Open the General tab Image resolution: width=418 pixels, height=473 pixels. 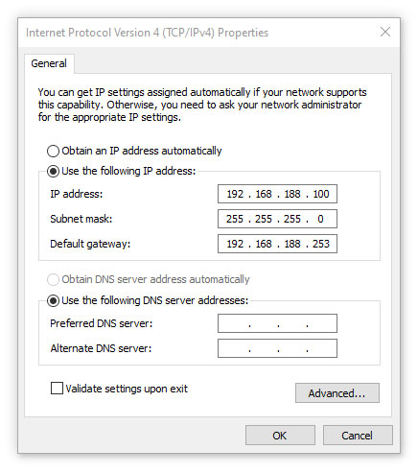coord(49,63)
